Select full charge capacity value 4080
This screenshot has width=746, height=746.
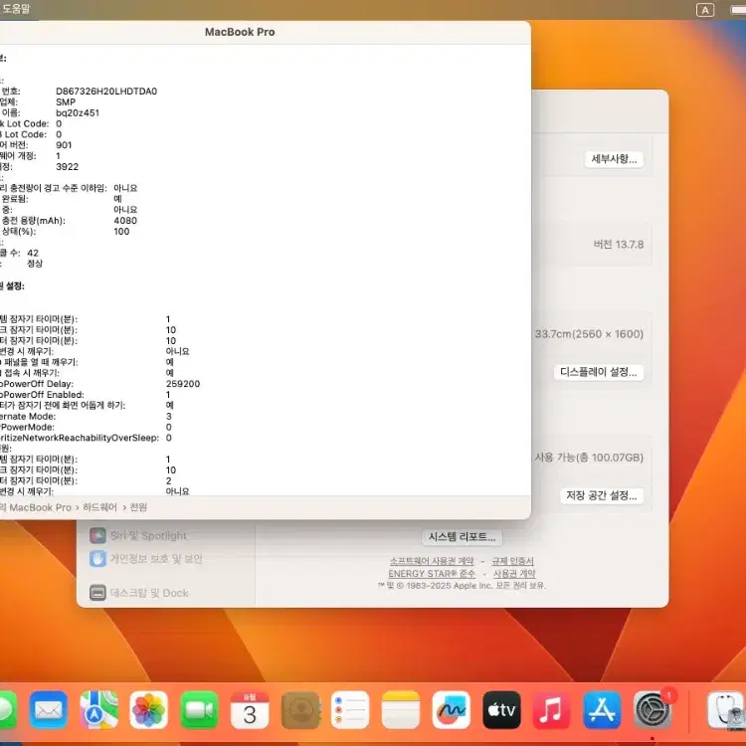[125, 221]
